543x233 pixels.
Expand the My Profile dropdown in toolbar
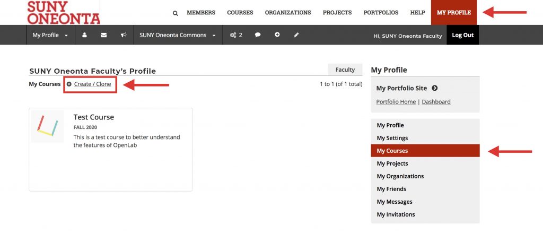pyautogui.click(x=50, y=35)
